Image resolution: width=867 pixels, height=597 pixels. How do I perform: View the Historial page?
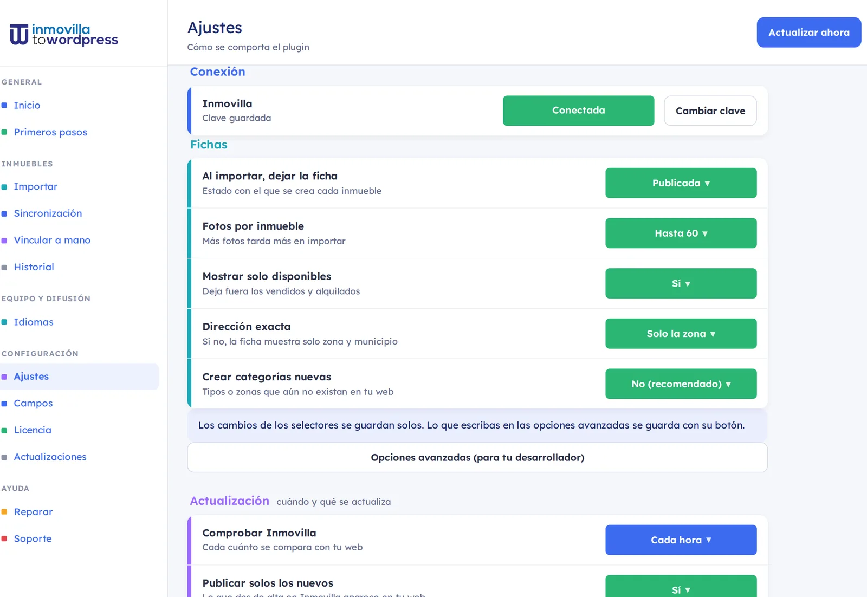click(x=34, y=267)
